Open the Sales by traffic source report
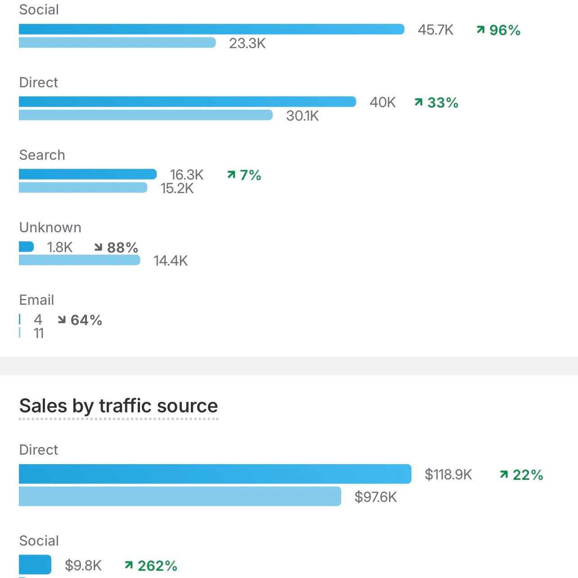 coord(118,406)
